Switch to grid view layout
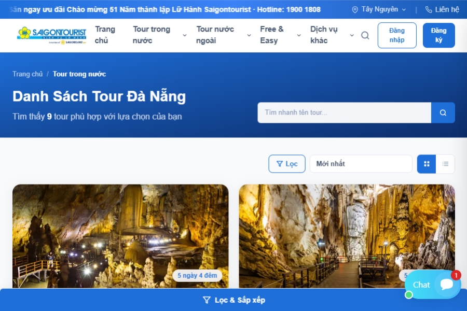 (x=427, y=164)
